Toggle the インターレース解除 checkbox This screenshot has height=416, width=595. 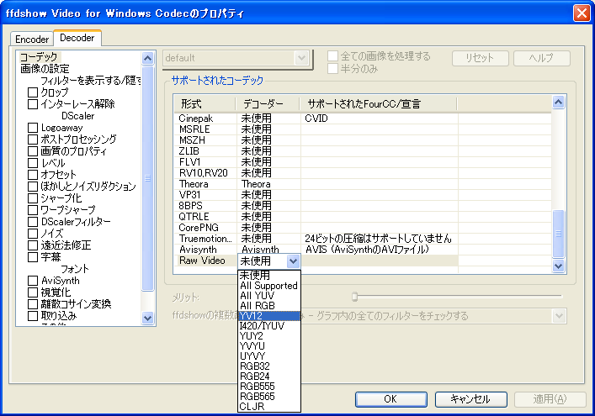tap(33, 104)
